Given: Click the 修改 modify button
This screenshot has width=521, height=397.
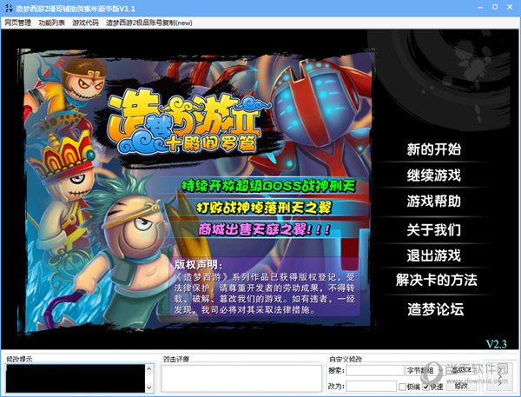Looking at the screenshot, I should click(x=461, y=386).
